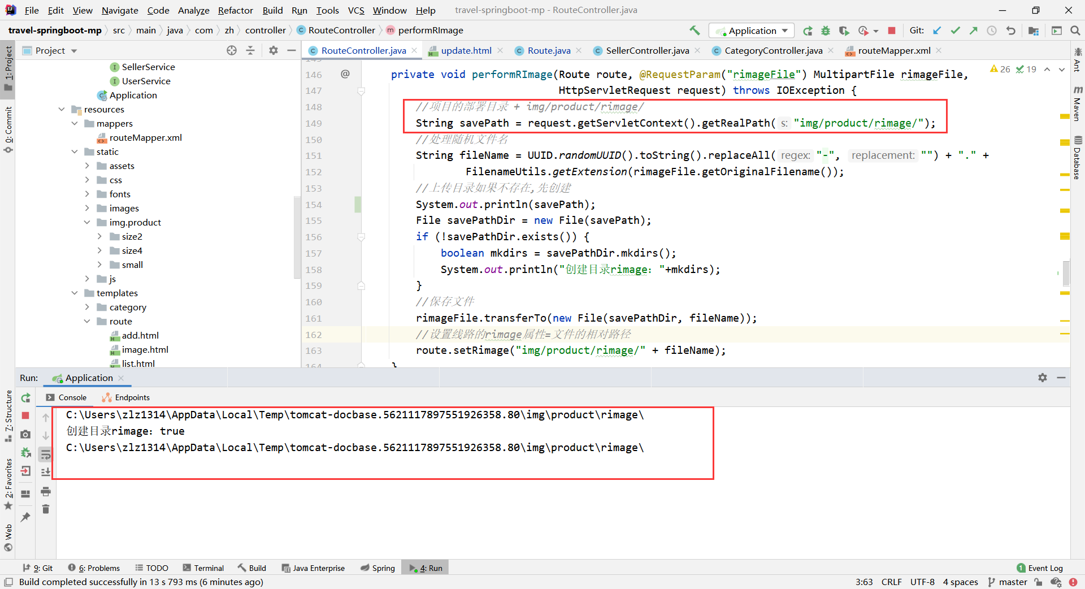The height and width of the screenshot is (589, 1085).
Task: Rerun the Application with the toolbar rerun icon
Action: [808, 31]
